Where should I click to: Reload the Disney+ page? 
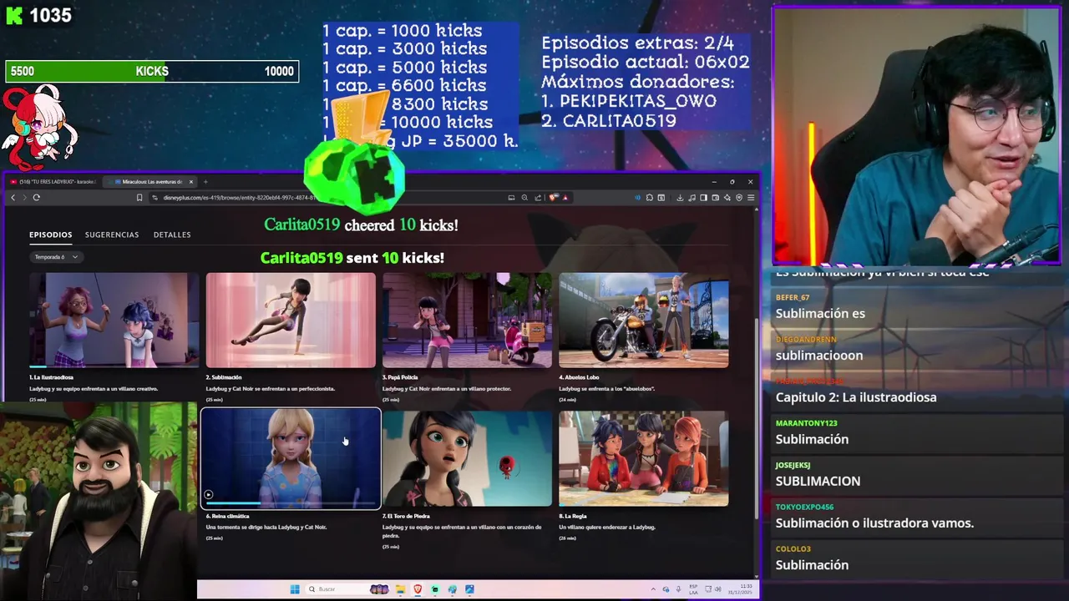point(37,198)
